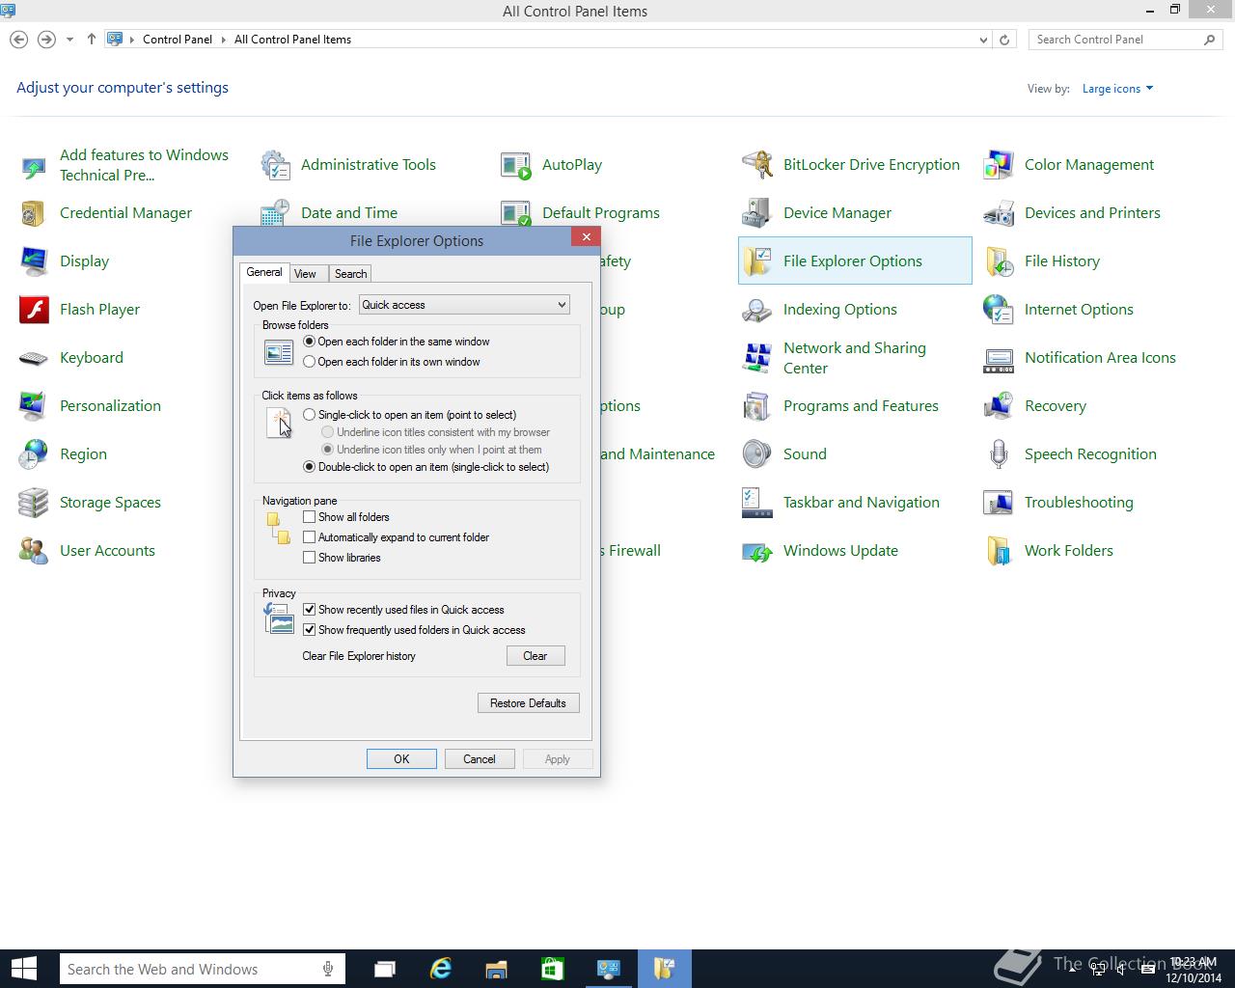Confirm dialog with OK
The height and width of the screenshot is (988, 1235).
401,759
